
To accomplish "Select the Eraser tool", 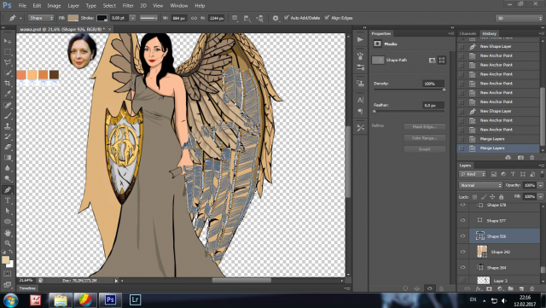I will pos(8,147).
